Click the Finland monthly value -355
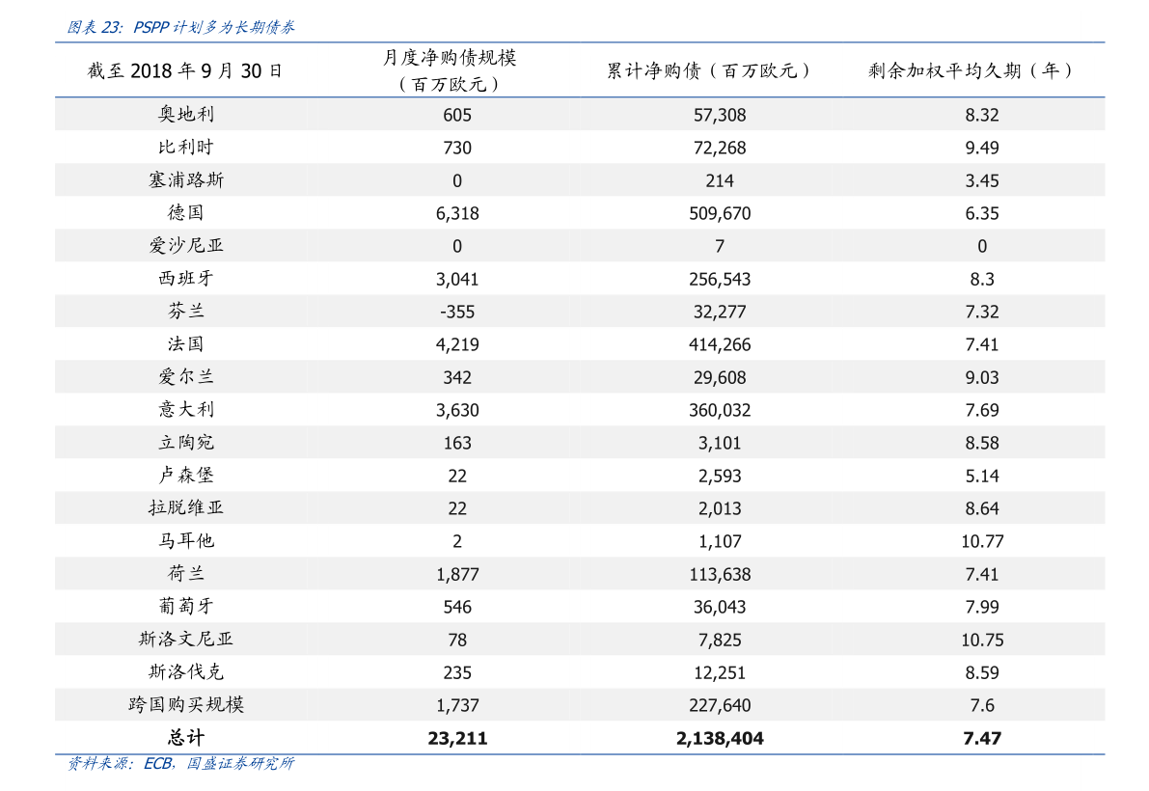1149x791 pixels. coord(457,312)
